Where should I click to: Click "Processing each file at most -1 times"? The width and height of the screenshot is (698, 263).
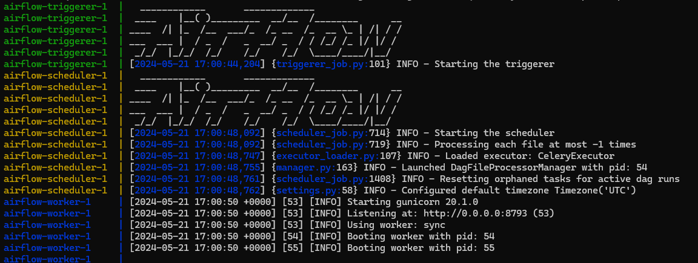click(x=535, y=144)
